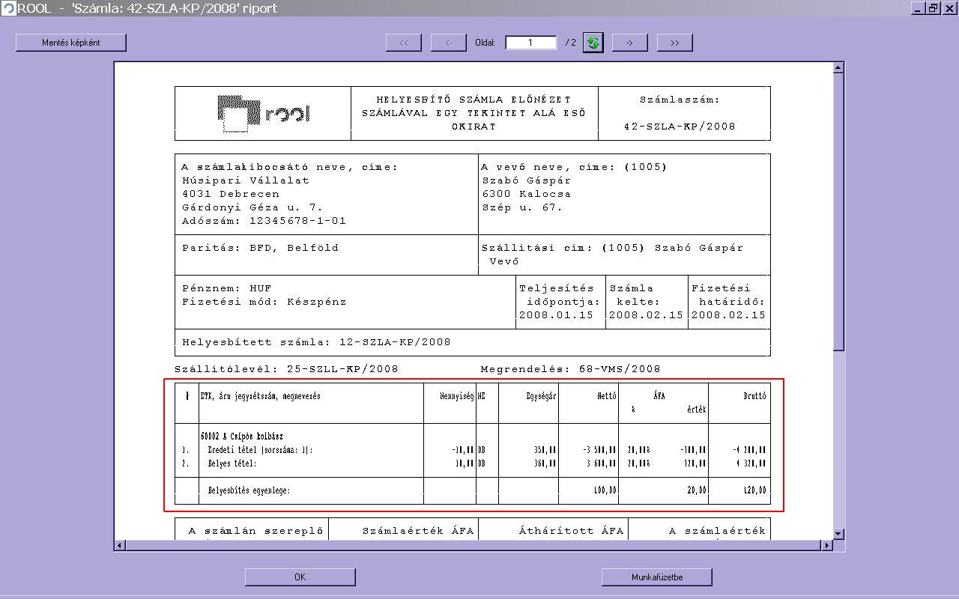Click the horizontal scrollbar right arrow
Image resolution: width=959 pixels, height=599 pixels.
coord(827,545)
